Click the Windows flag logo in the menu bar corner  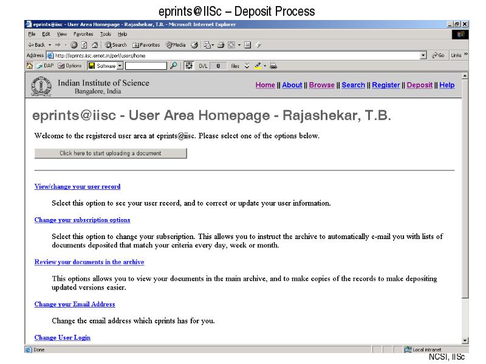(x=460, y=35)
